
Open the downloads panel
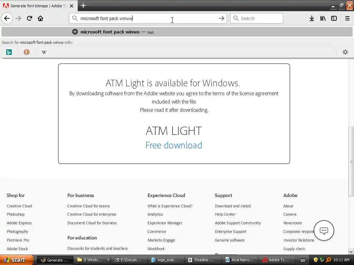click(x=312, y=18)
